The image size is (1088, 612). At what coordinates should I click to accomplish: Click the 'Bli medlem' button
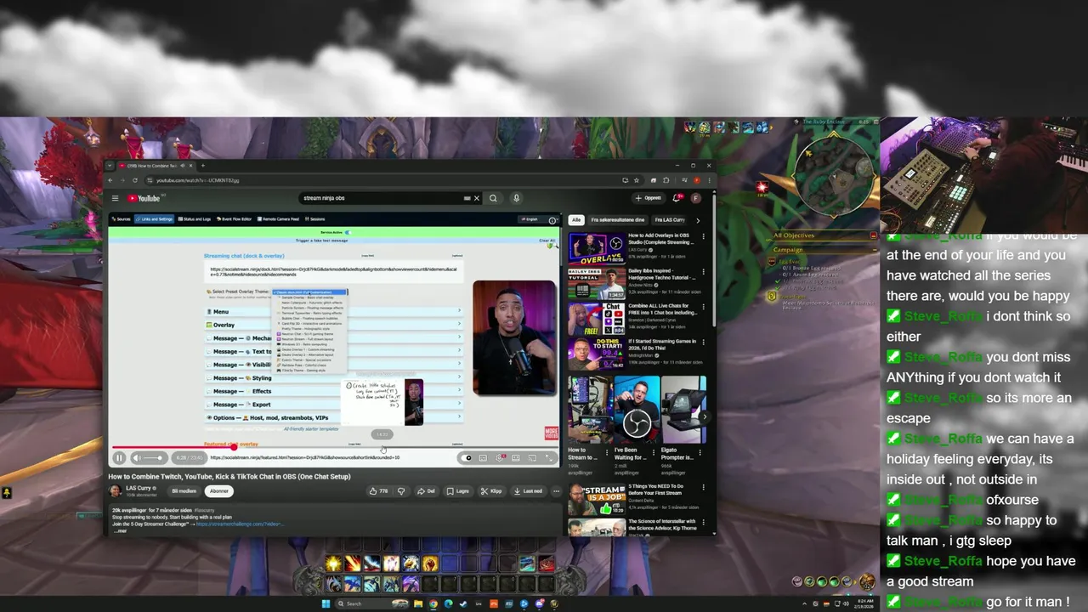click(184, 490)
